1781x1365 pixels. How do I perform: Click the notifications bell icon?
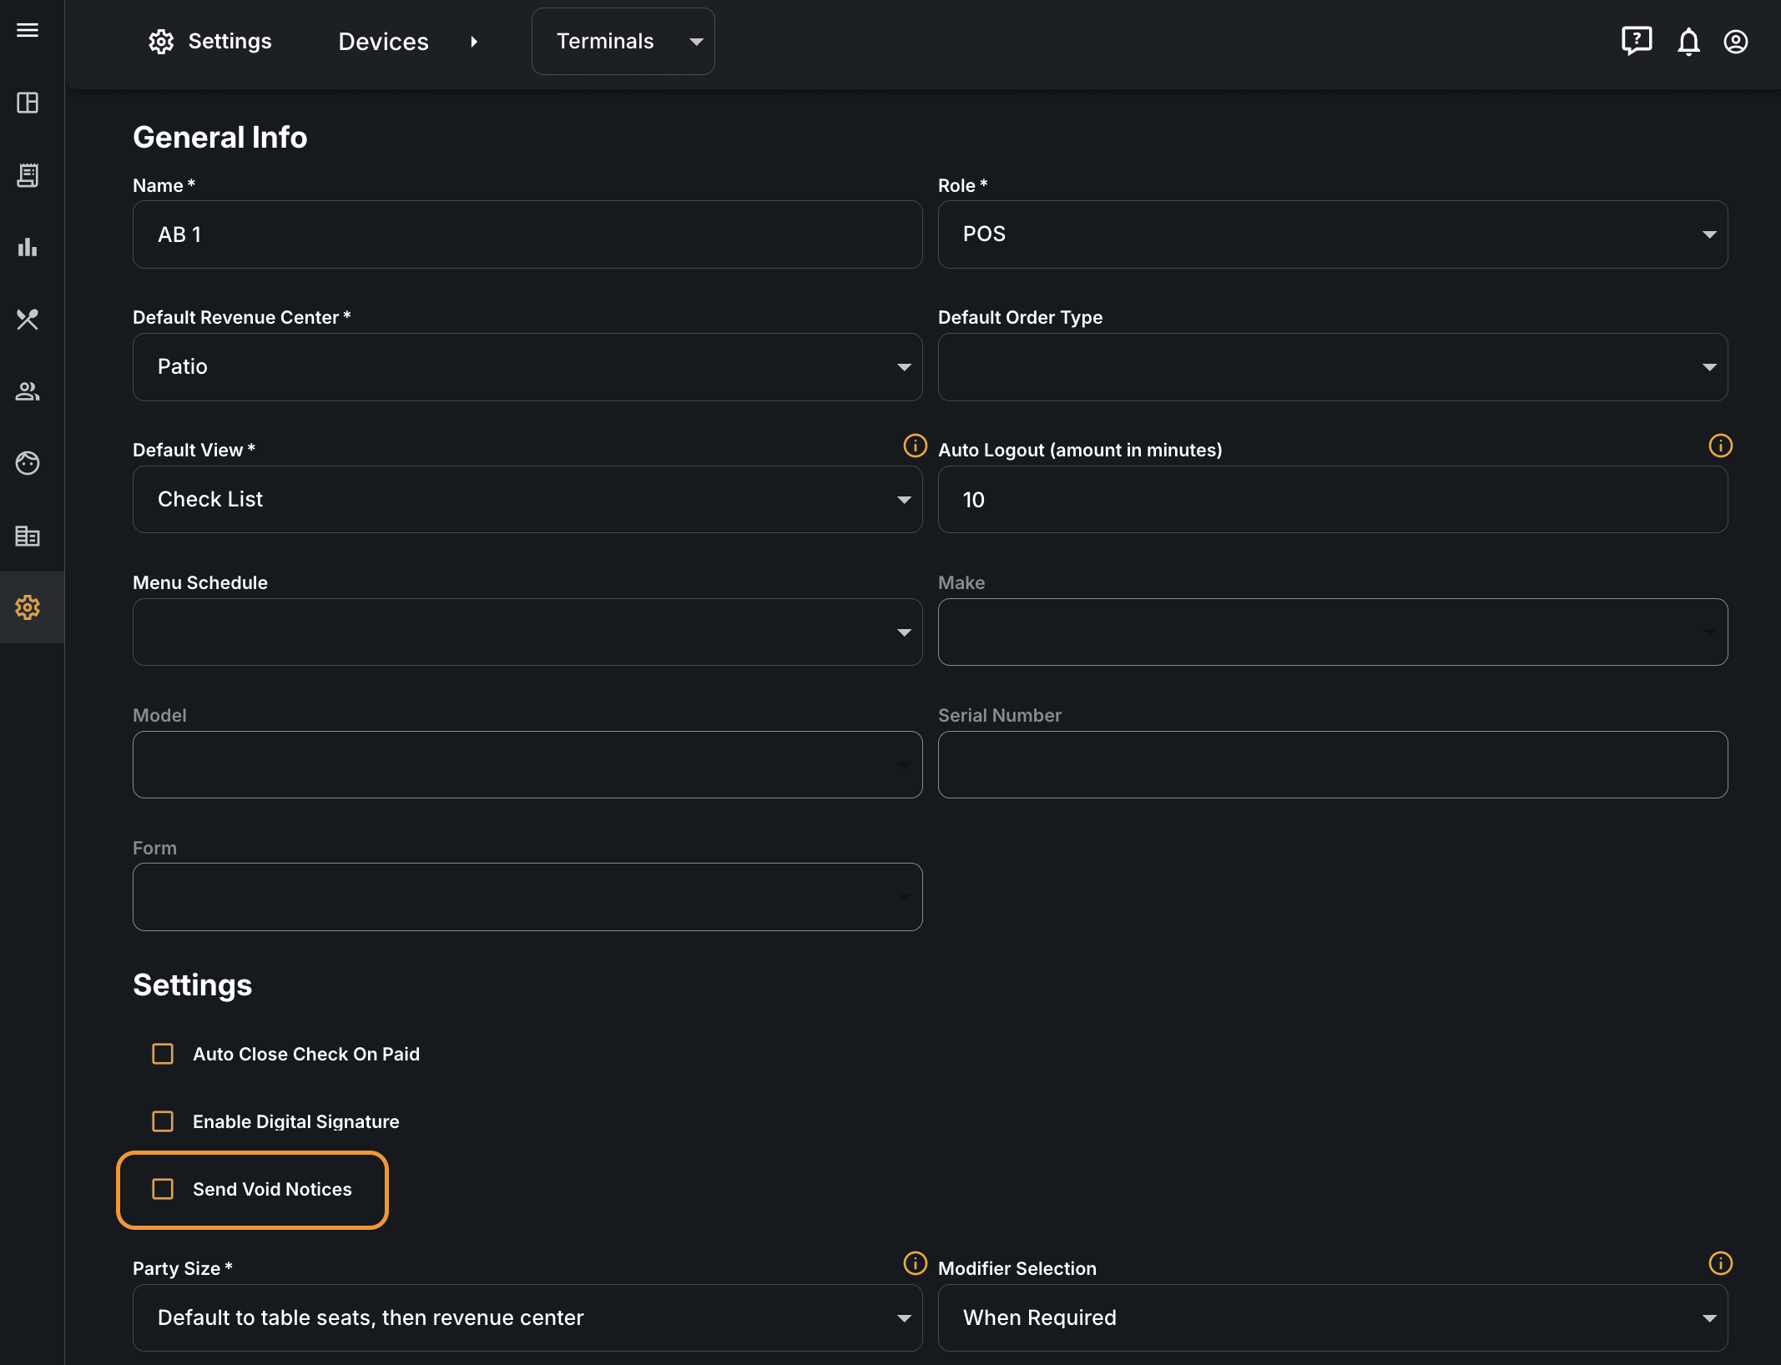click(1688, 42)
